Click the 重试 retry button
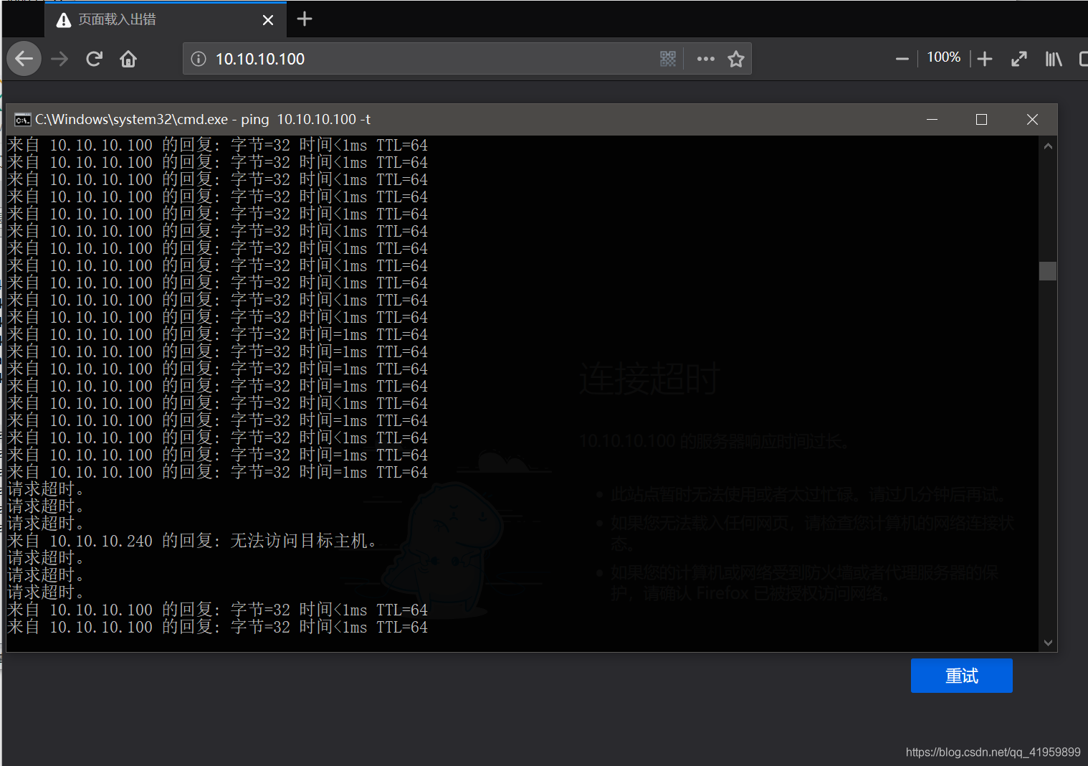Screen dimensions: 1088x766 [961, 676]
